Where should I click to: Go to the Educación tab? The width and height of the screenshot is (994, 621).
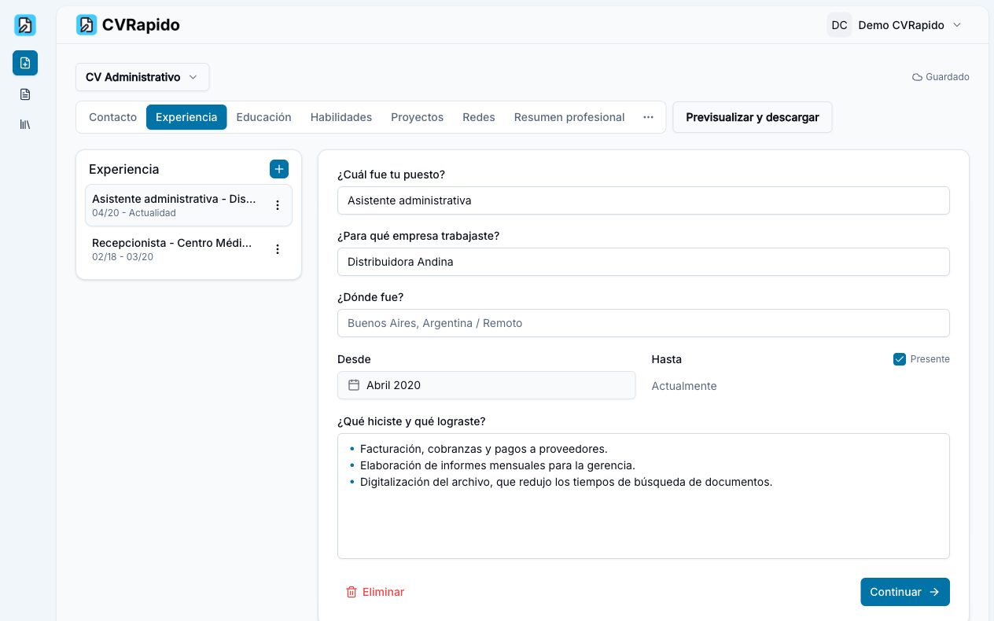[263, 117]
